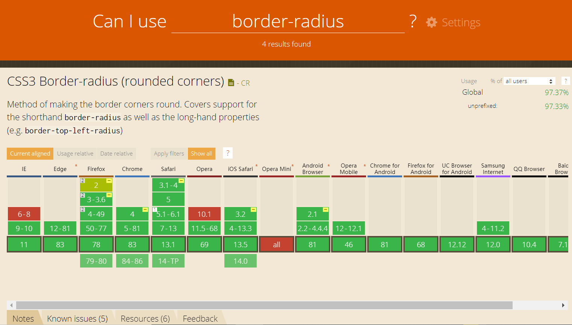
Task: Click the yellow prefix marker on Firefox 3-3.6
Action: [109, 195]
